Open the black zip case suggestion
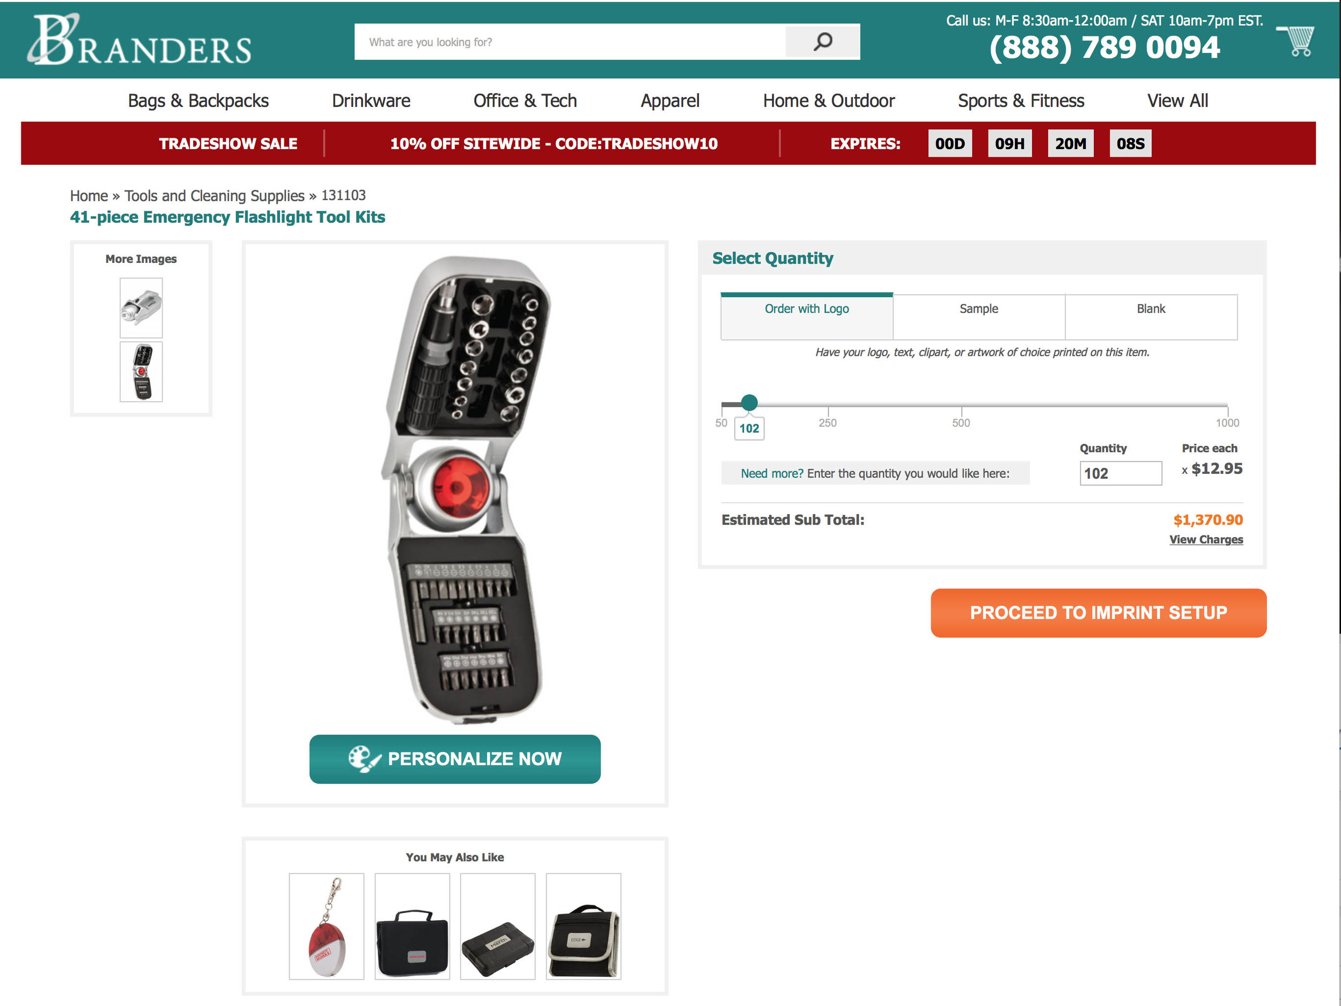Screen dimensions: 1341x1006 pyautogui.click(x=412, y=926)
